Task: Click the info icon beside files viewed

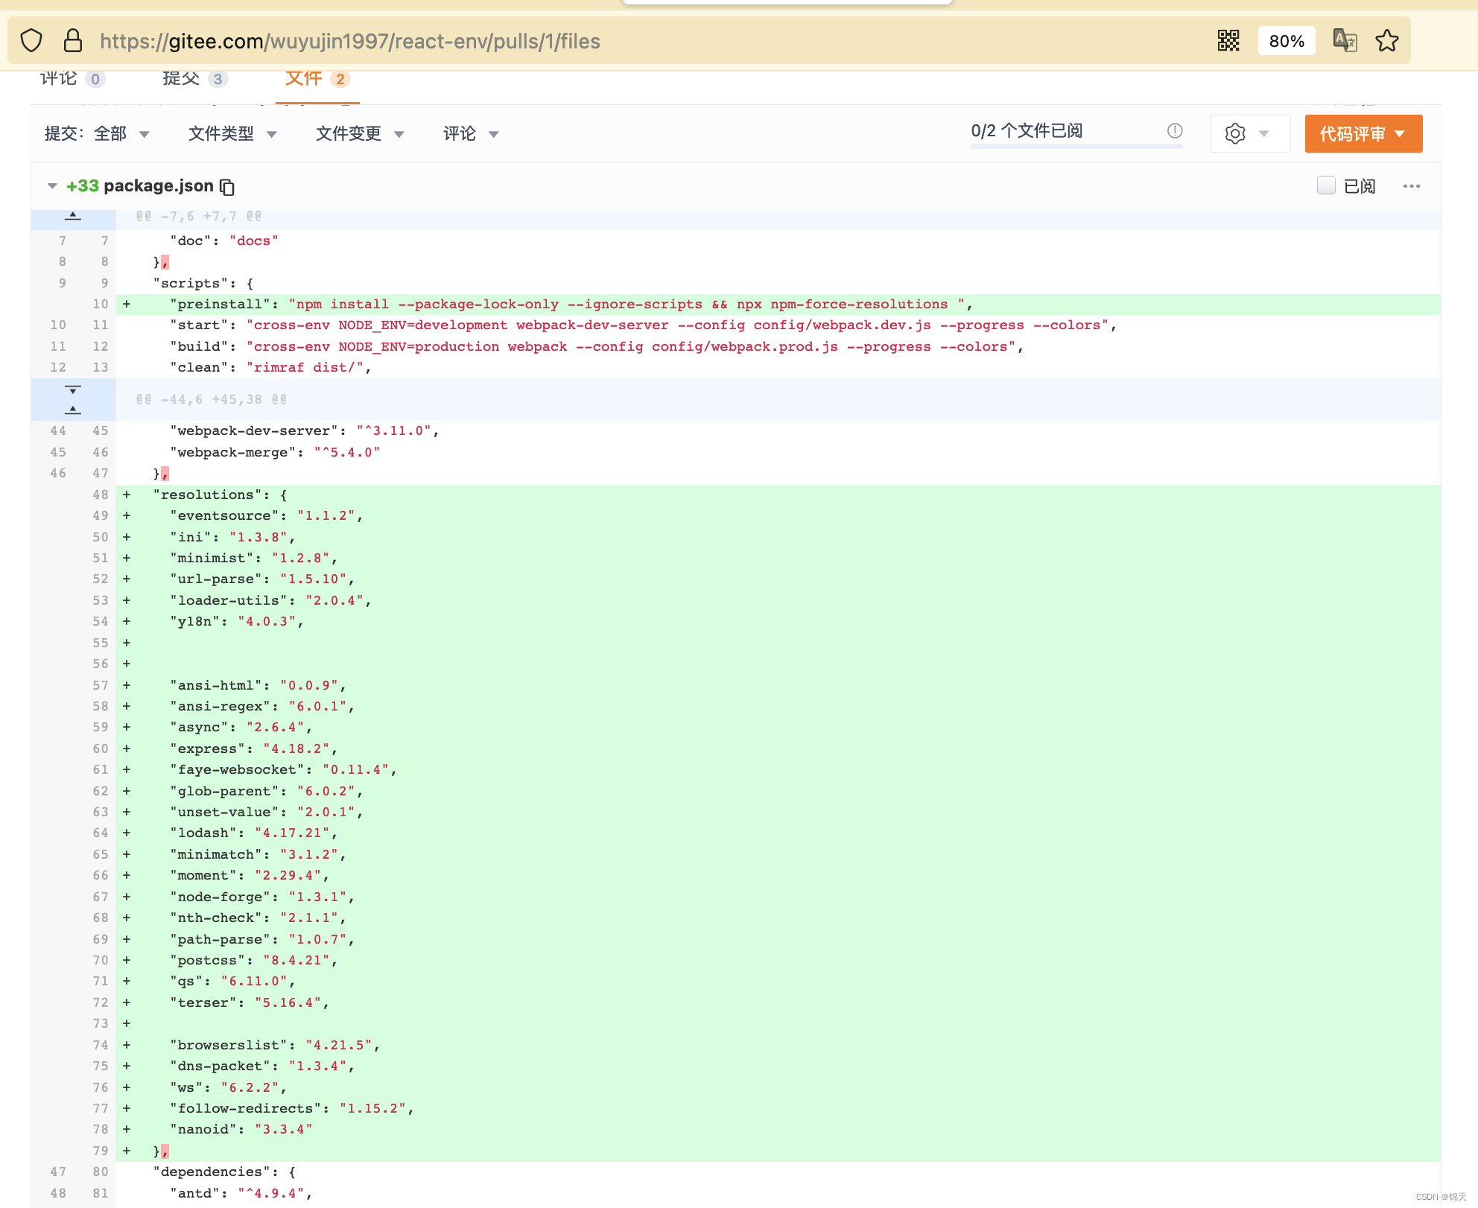Action: (1175, 131)
